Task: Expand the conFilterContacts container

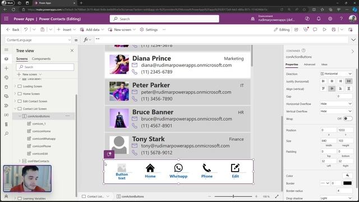Action: coord(20,161)
